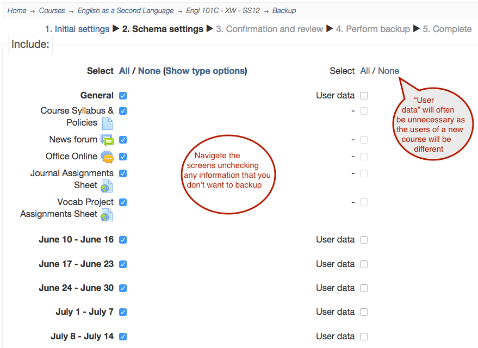478x348 pixels.
Task: Click step 4. Perform backup
Action: click(373, 29)
